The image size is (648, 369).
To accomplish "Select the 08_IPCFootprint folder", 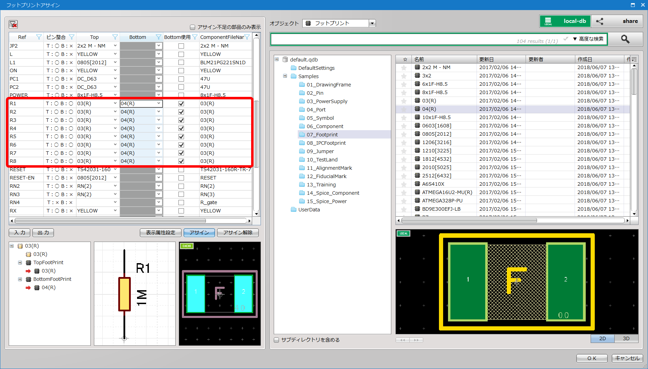I will tap(326, 143).
